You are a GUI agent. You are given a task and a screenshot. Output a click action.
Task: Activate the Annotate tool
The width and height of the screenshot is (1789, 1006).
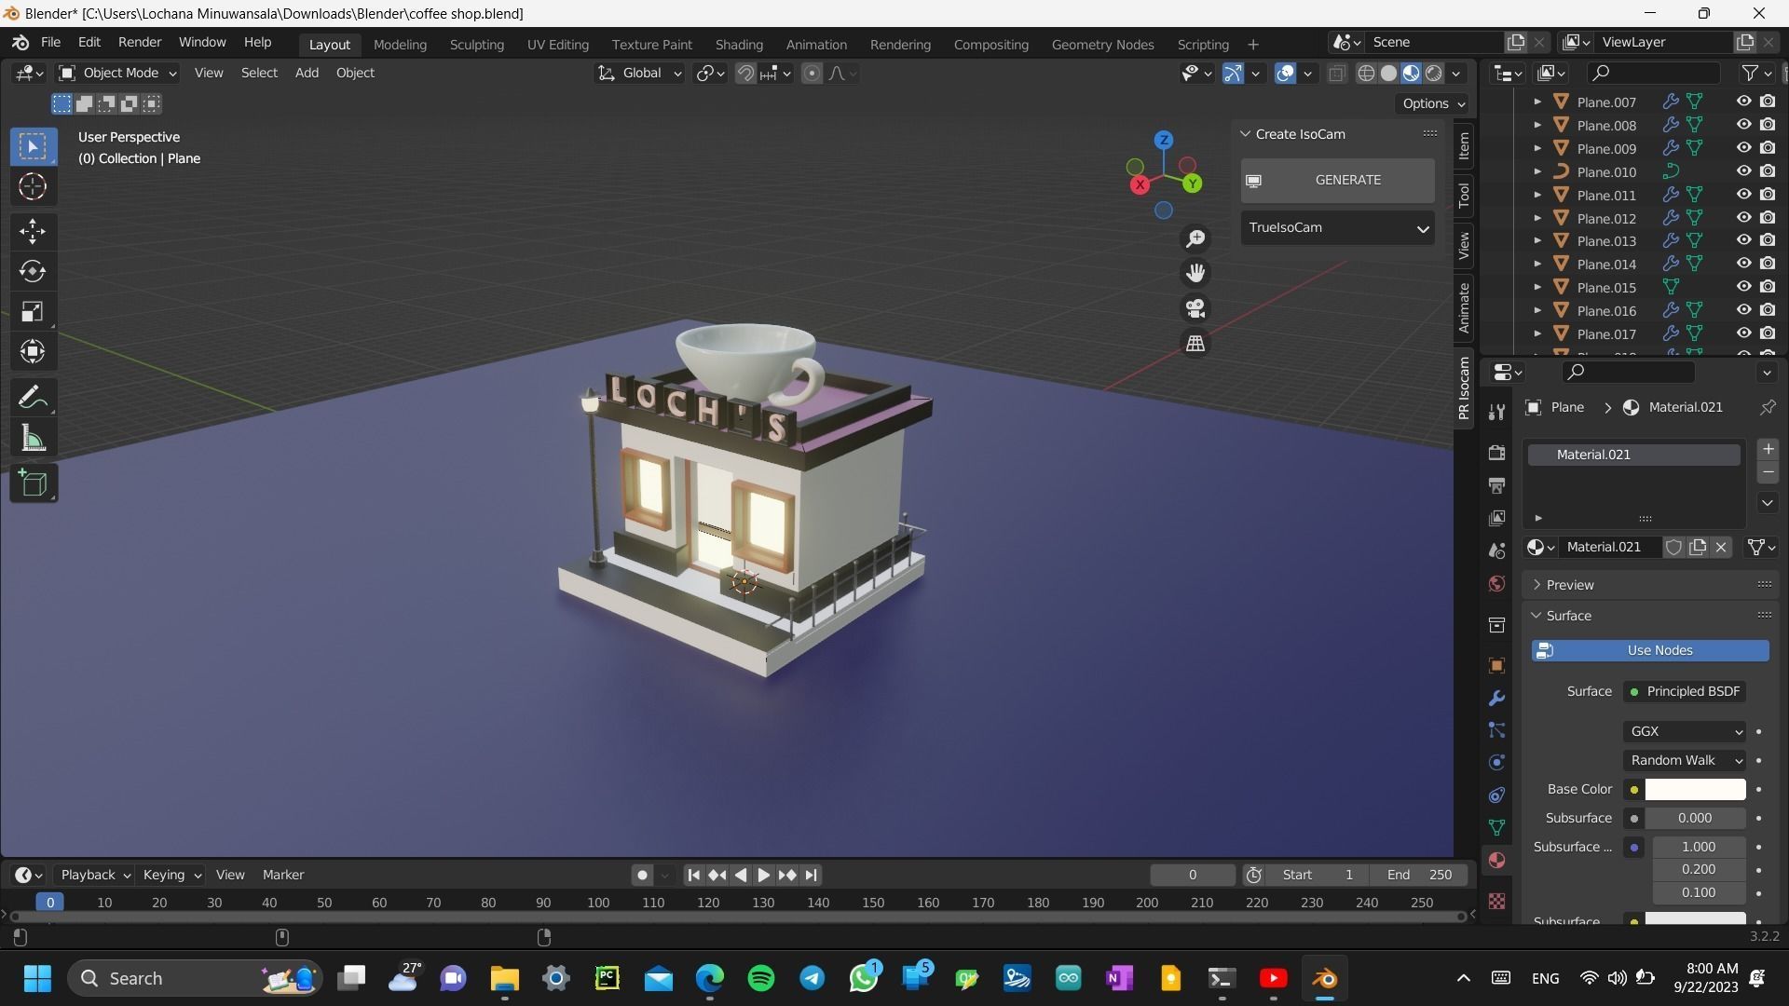pyautogui.click(x=33, y=398)
